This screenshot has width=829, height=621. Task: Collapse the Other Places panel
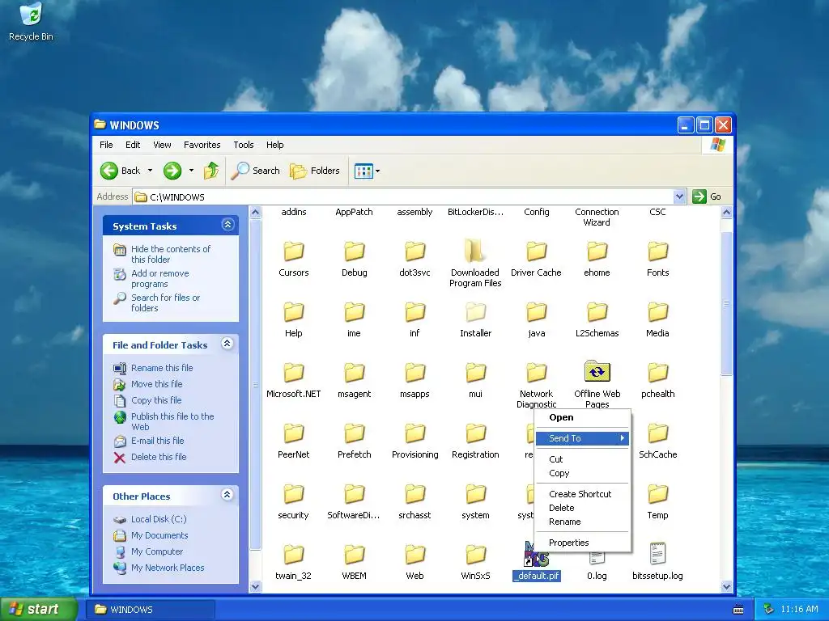[227, 494]
